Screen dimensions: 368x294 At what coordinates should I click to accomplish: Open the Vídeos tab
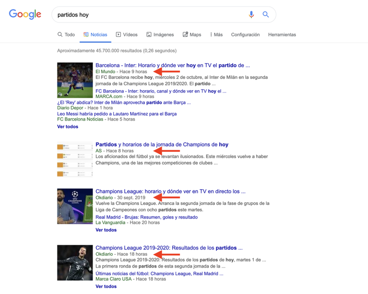coord(127,34)
